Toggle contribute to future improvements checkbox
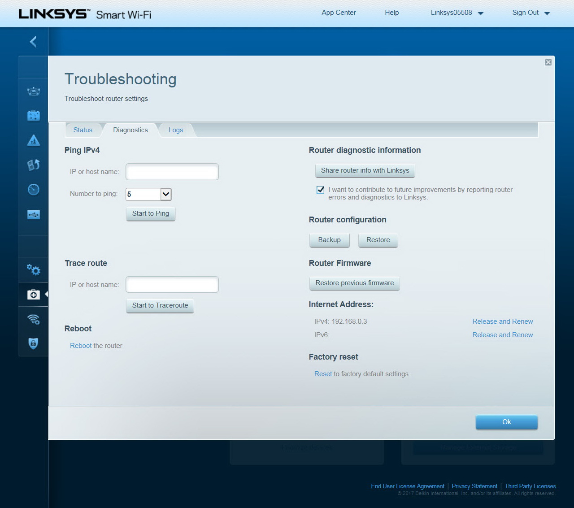574x508 pixels. (x=320, y=190)
